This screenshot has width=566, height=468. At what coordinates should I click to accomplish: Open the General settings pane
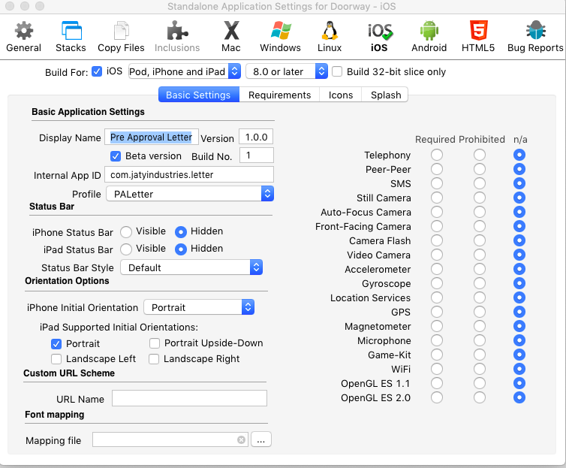tap(23, 37)
